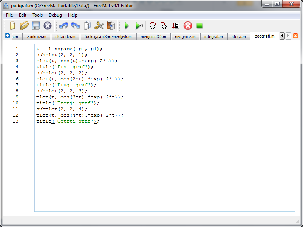This screenshot has width=303, height=227.
Task: Click the Redo arrow icon
Action: click(76, 26)
